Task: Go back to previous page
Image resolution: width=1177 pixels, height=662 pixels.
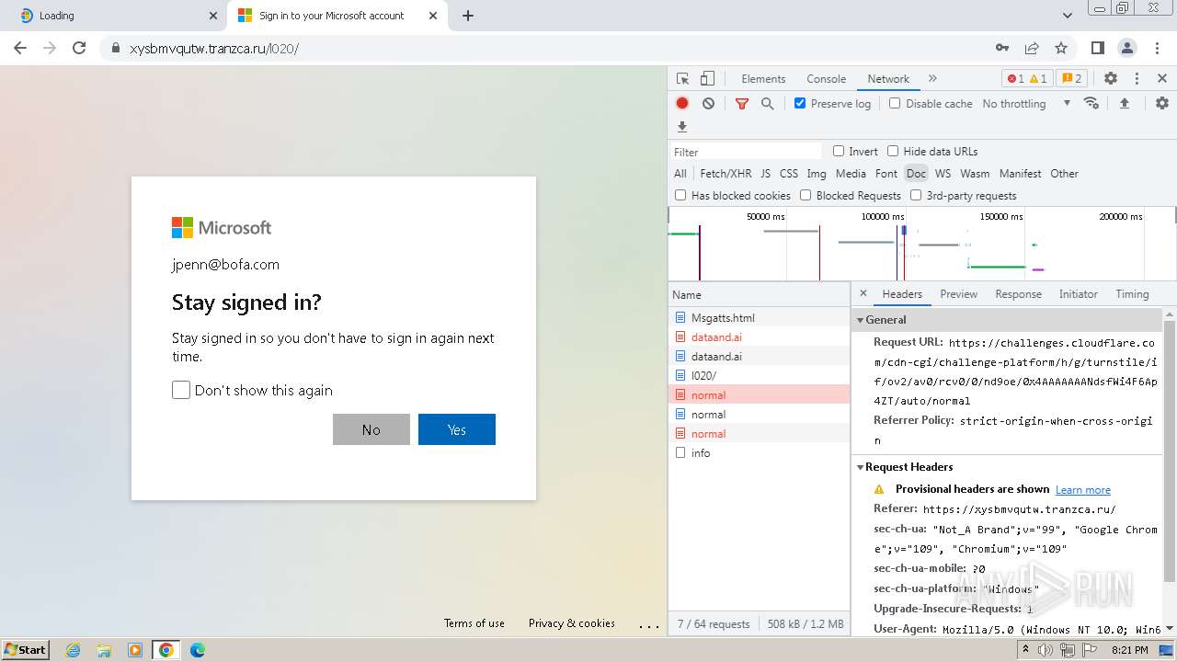Action: 20,48
